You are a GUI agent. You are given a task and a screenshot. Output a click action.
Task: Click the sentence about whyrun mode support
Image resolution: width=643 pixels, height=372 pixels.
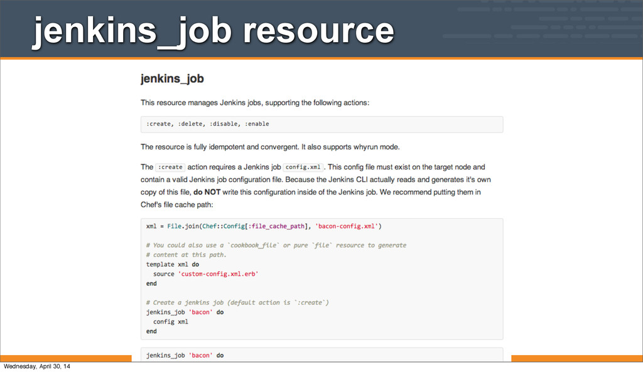pyautogui.click(x=269, y=147)
